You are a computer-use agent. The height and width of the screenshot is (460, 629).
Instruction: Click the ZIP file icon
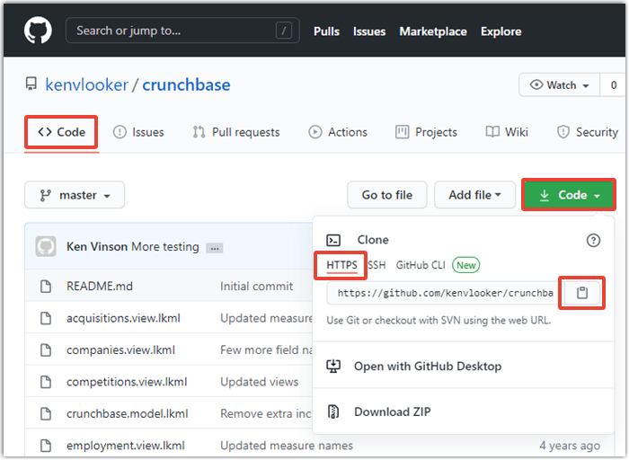click(x=333, y=411)
